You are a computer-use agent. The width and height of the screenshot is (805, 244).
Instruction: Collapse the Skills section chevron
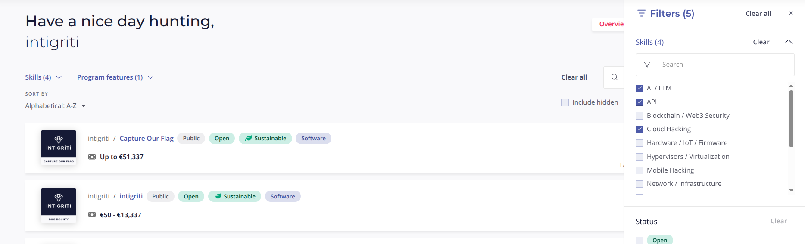[x=788, y=42]
